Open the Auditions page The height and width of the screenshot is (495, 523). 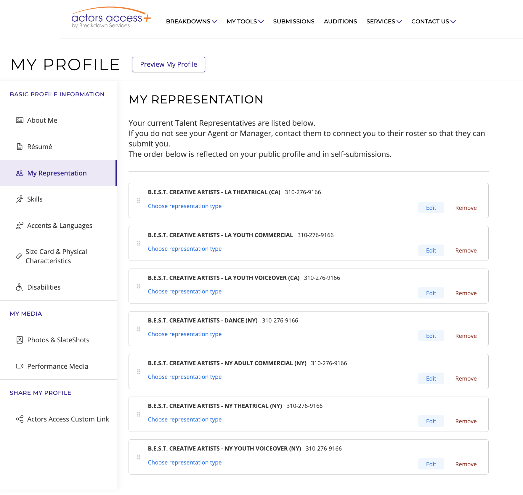click(340, 21)
